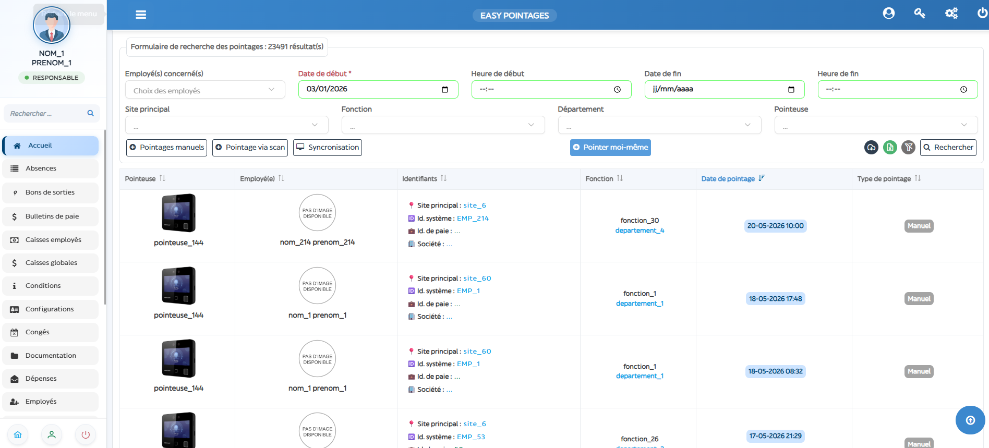Screen dimensions: 989x448
Task: Click the cloud download icon
Action: 871,148
